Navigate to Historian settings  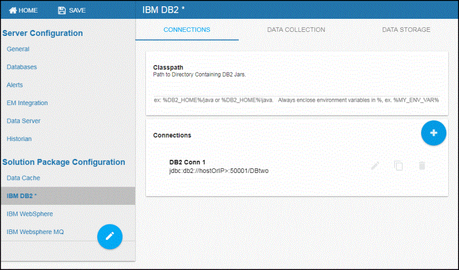coord(19,139)
